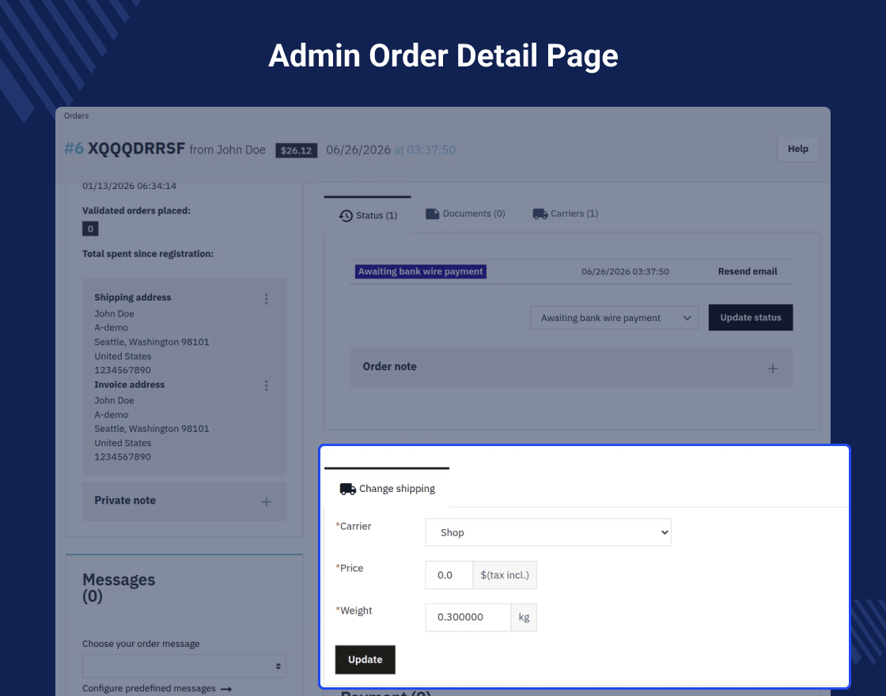
Task: Expand the Private note section
Action: pyautogui.click(x=184, y=501)
